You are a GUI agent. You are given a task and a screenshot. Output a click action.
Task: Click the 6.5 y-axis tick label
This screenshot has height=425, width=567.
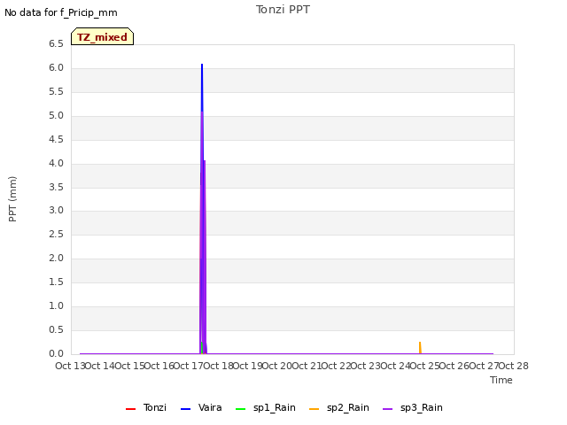tap(56, 44)
